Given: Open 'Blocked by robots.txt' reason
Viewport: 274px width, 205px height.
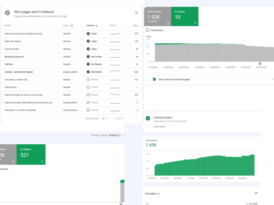Looking at the screenshot, I should pos(71,57).
